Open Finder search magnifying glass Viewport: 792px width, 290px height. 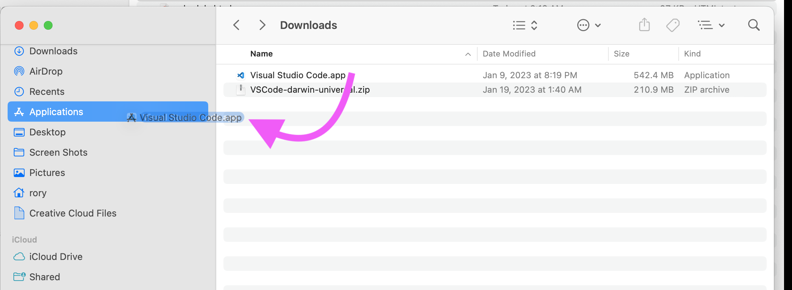[x=754, y=25]
